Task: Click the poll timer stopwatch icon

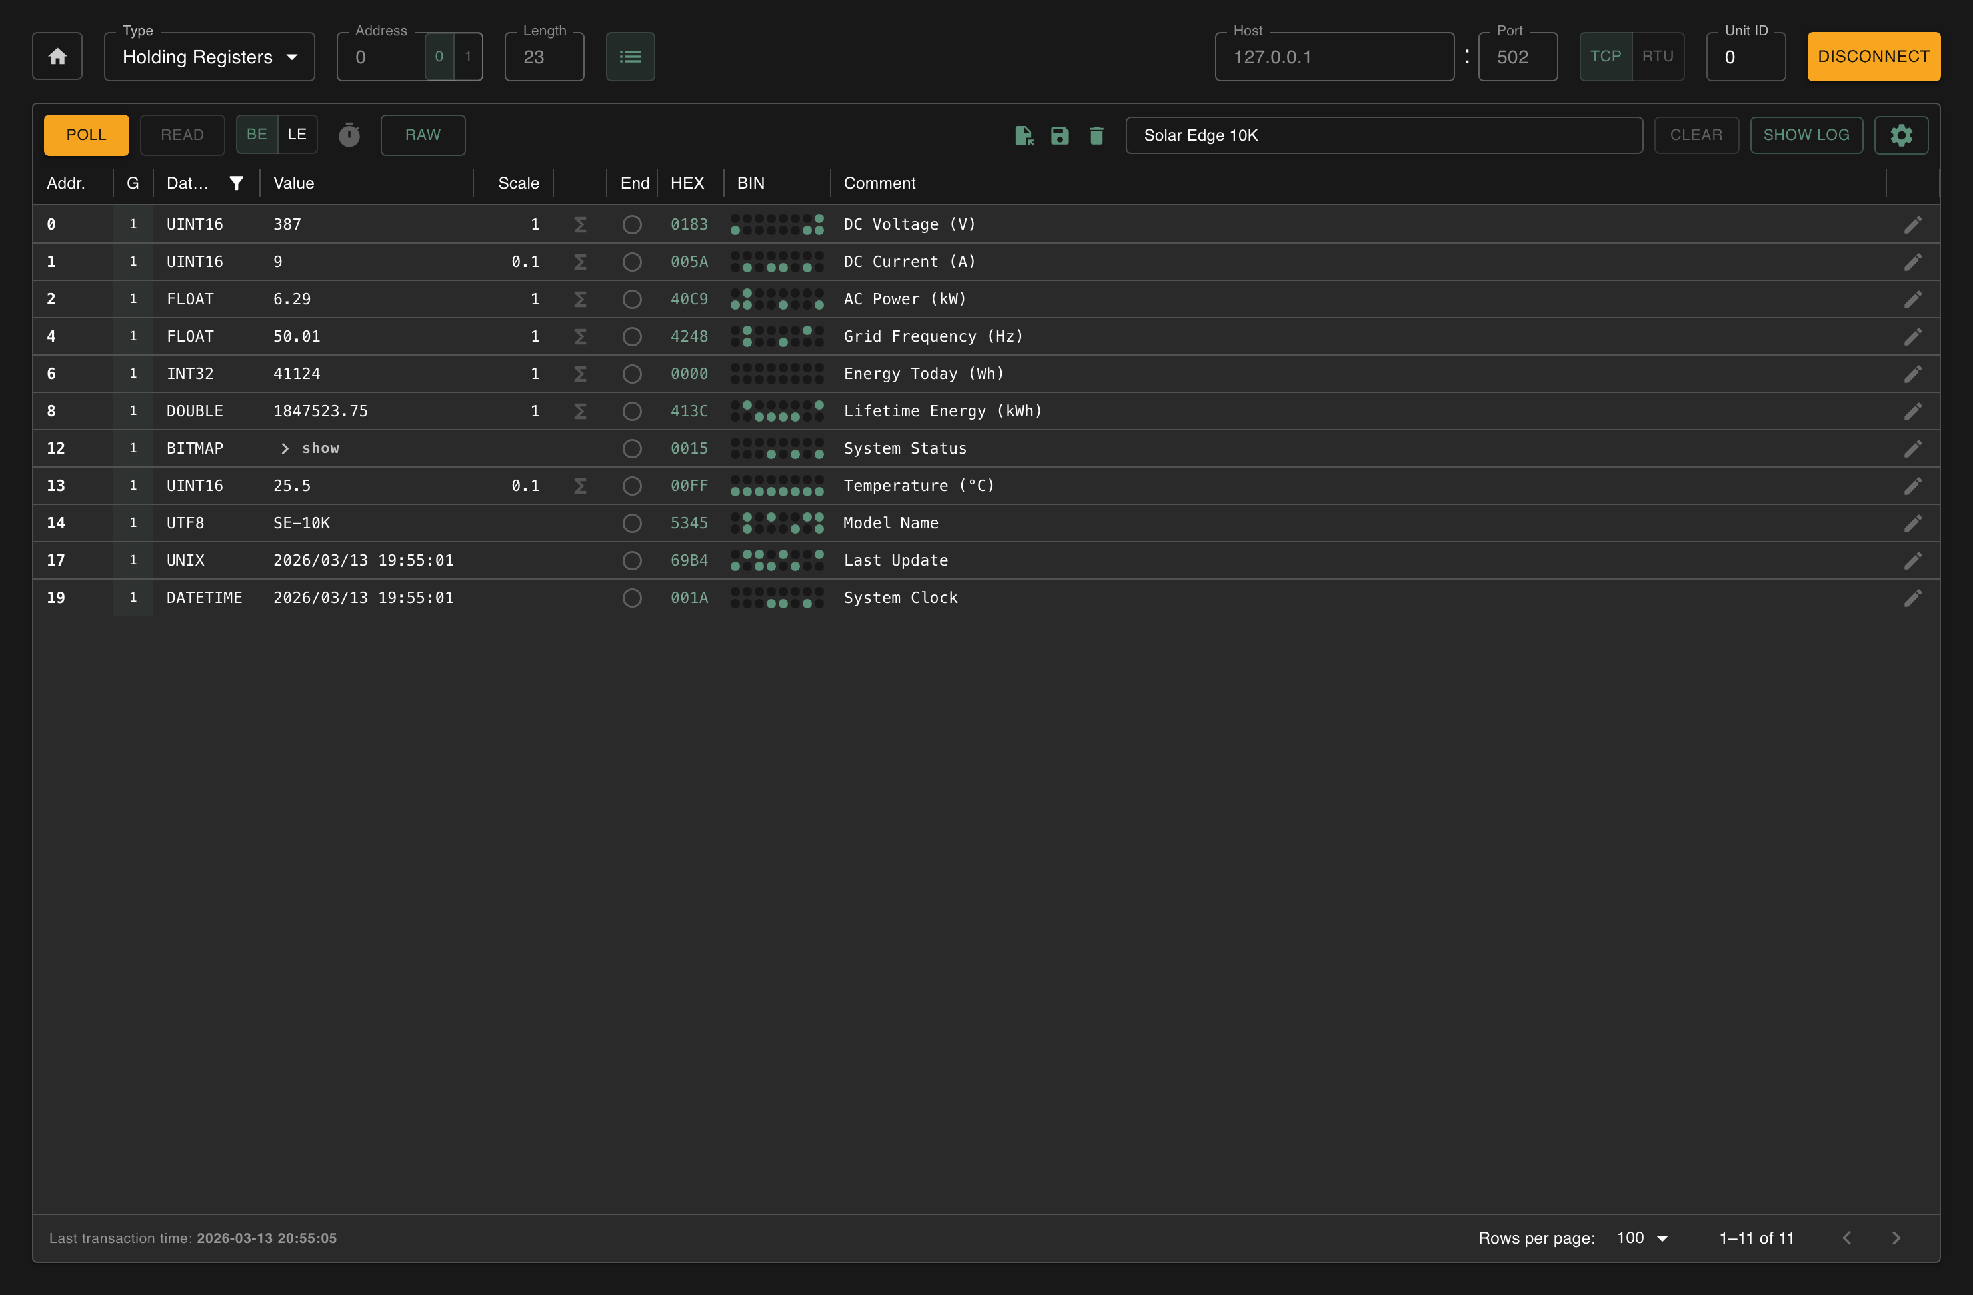Action: [349, 134]
